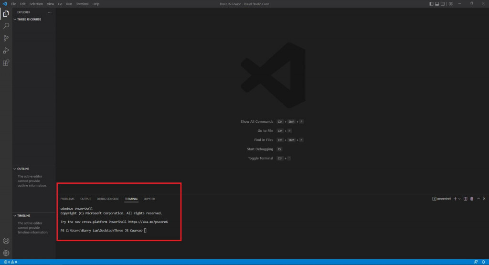Open Explorer's more actions ellipsis

coord(50,12)
